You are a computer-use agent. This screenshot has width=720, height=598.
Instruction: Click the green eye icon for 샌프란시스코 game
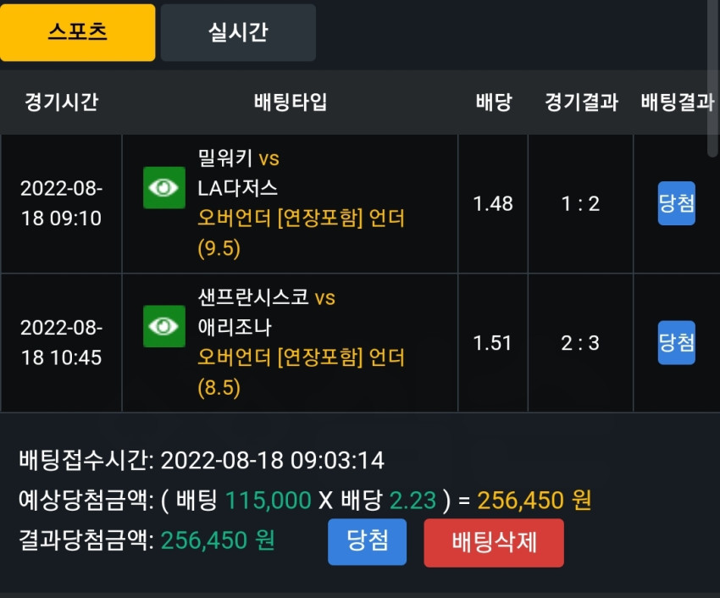[164, 326]
